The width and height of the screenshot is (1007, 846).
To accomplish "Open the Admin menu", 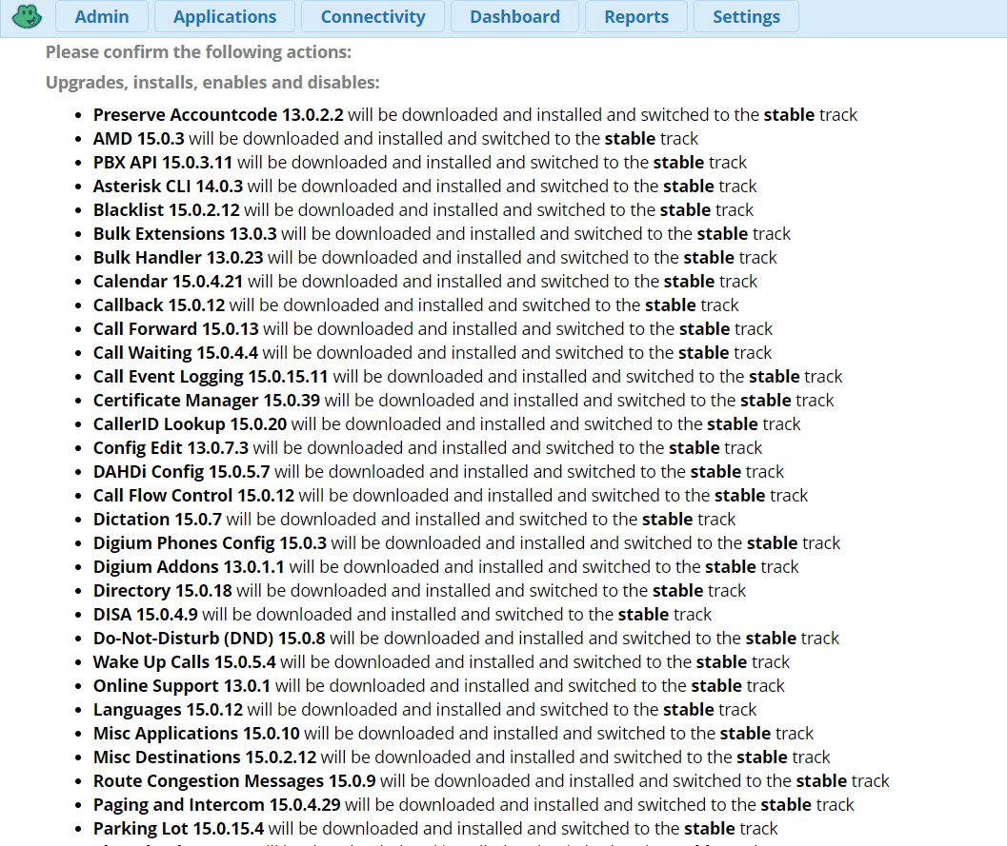I will [102, 17].
